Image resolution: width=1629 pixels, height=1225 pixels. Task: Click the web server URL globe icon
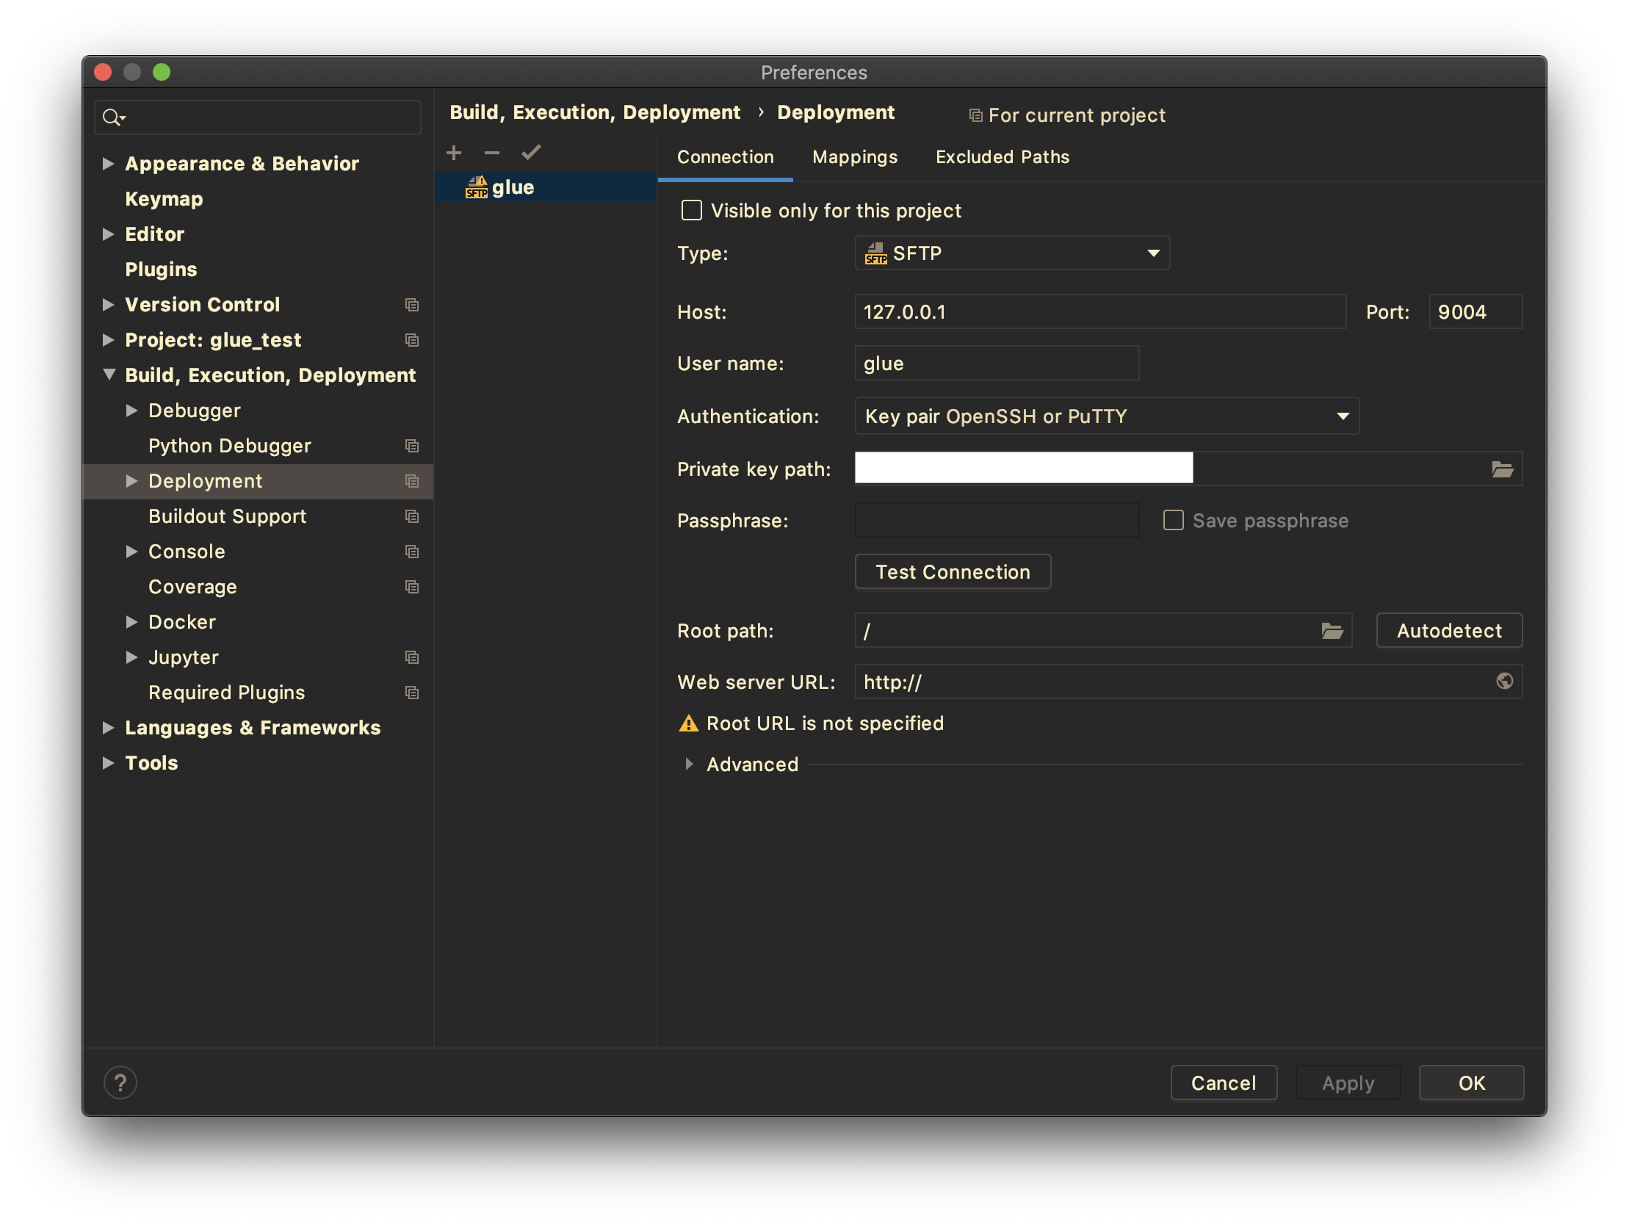point(1503,681)
